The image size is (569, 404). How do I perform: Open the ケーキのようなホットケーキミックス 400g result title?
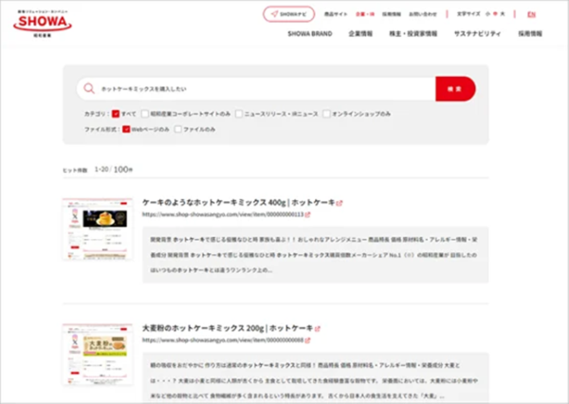(238, 202)
